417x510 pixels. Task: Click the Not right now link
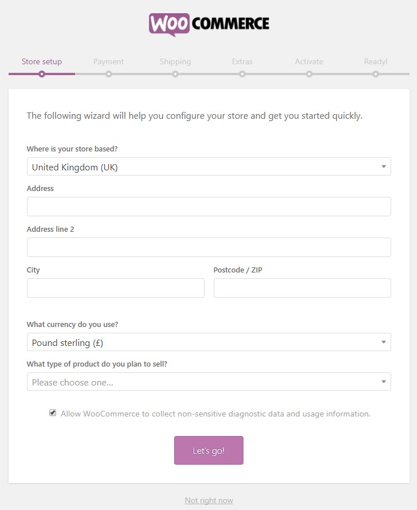pyautogui.click(x=209, y=500)
